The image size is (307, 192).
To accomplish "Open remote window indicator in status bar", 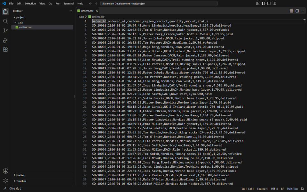I will point(5,189).
